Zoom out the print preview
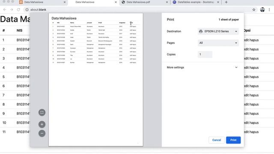 [x=42, y=133]
